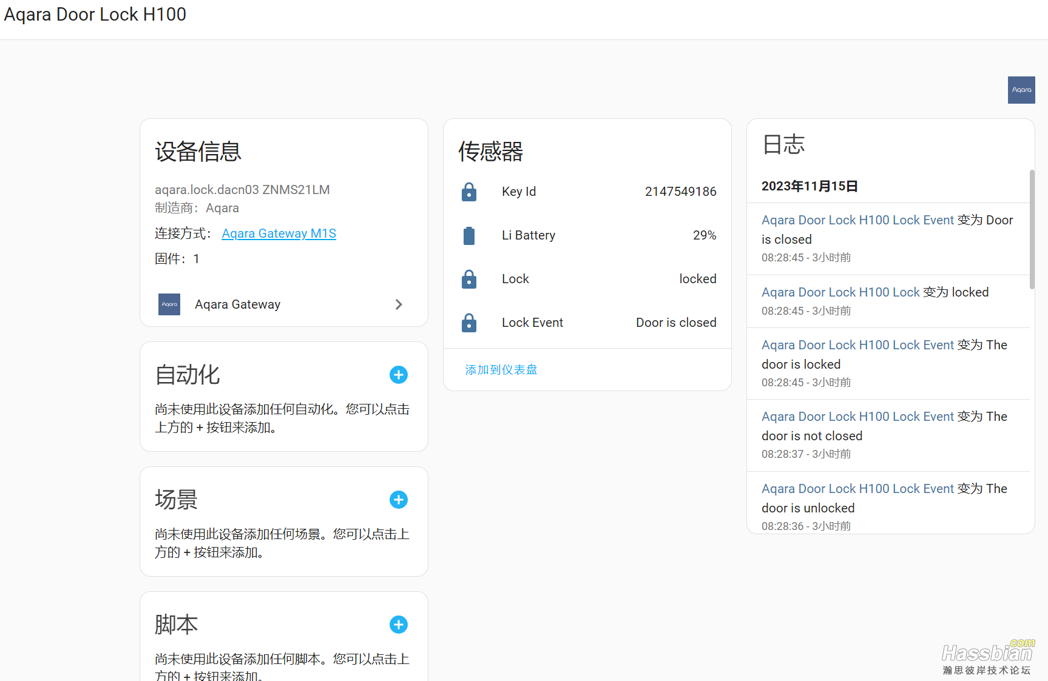Image resolution: width=1048 pixels, height=681 pixels.
Task: Click the Key Id value 2147549186
Action: tap(680, 192)
